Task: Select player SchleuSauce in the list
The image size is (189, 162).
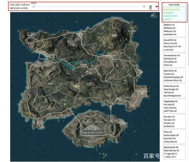Action: [x=171, y=86]
